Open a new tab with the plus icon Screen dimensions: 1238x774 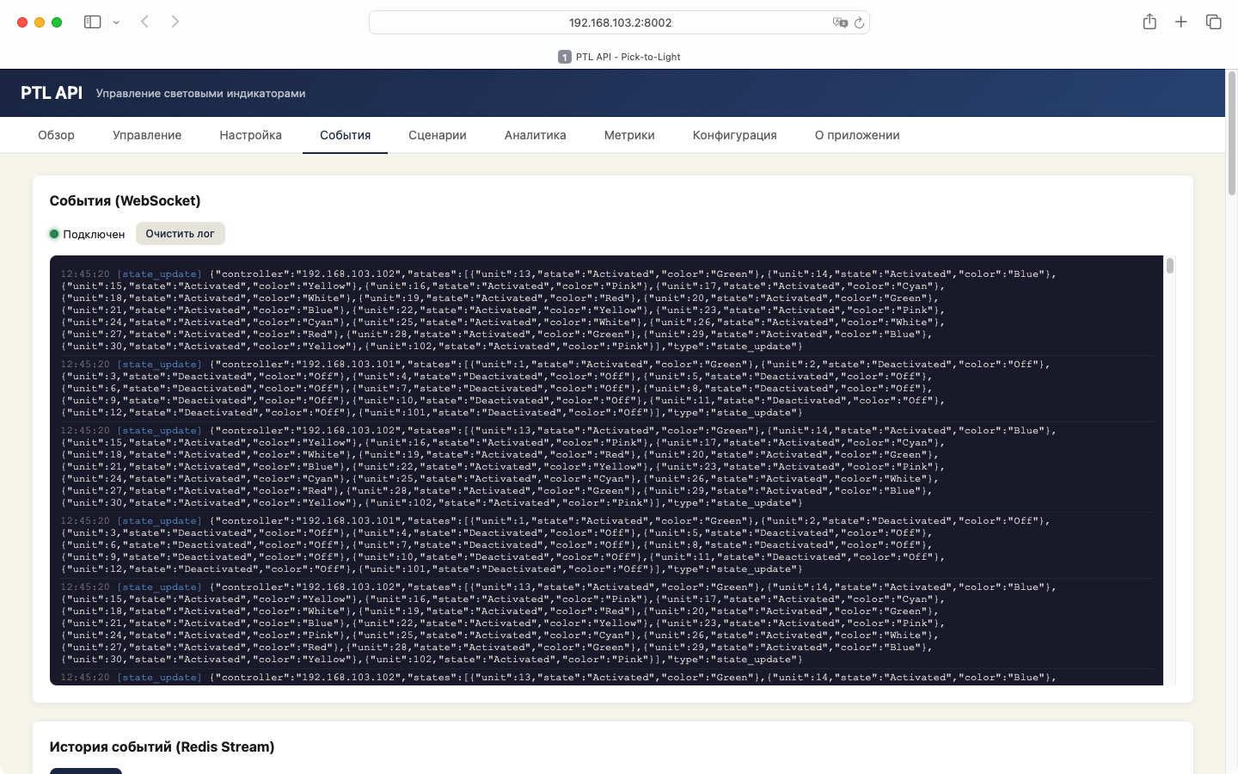[x=1181, y=21]
